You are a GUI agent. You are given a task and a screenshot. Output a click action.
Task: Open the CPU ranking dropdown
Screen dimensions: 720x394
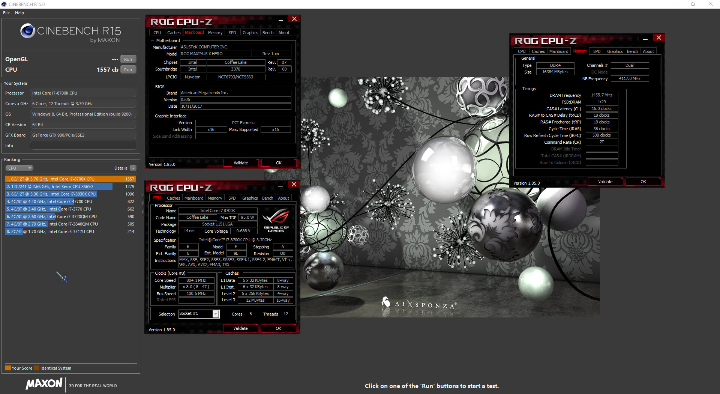[x=19, y=168]
